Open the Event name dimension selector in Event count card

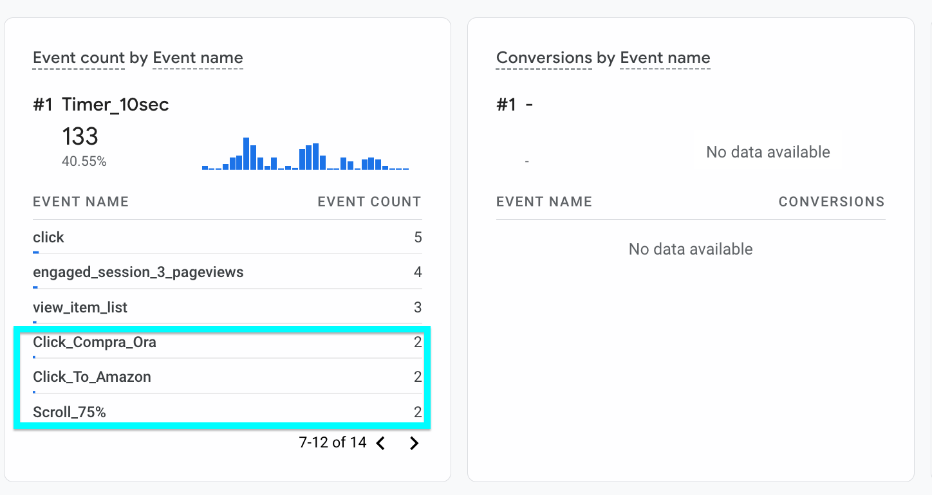(198, 58)
